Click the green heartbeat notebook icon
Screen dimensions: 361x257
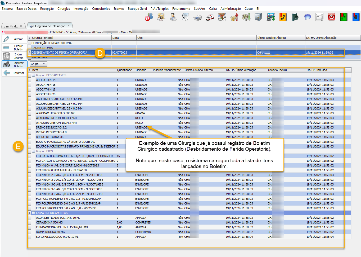(x=344, y=17)
